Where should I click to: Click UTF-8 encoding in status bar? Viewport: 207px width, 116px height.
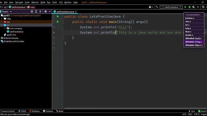point(197,114)
